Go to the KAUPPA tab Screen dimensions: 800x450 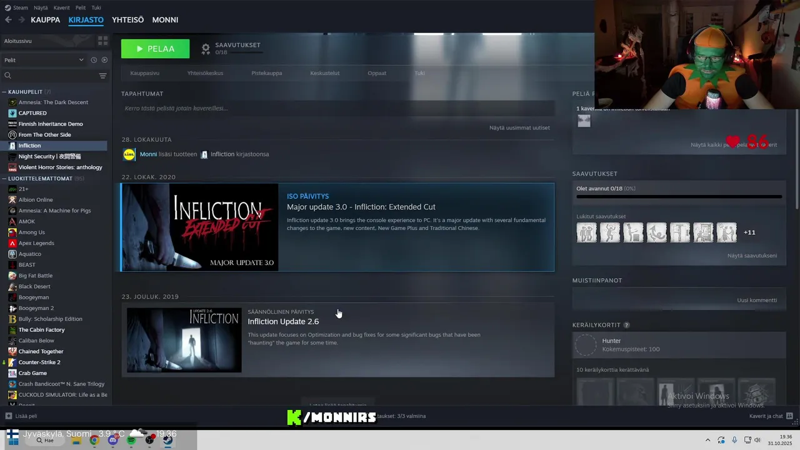coord(46,20)
